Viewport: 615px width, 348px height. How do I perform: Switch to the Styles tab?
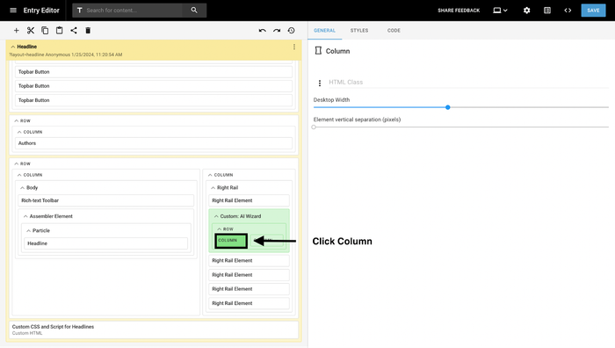[x=359, y=31]
